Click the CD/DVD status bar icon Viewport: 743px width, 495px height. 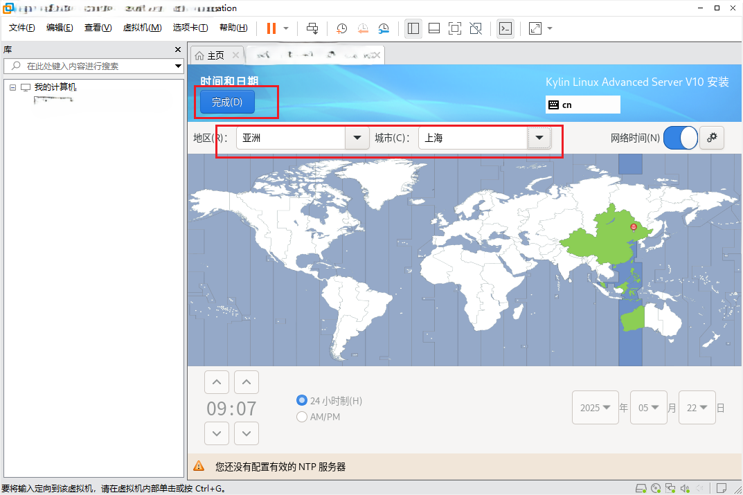pyautogui.click(x=656, y=488)
